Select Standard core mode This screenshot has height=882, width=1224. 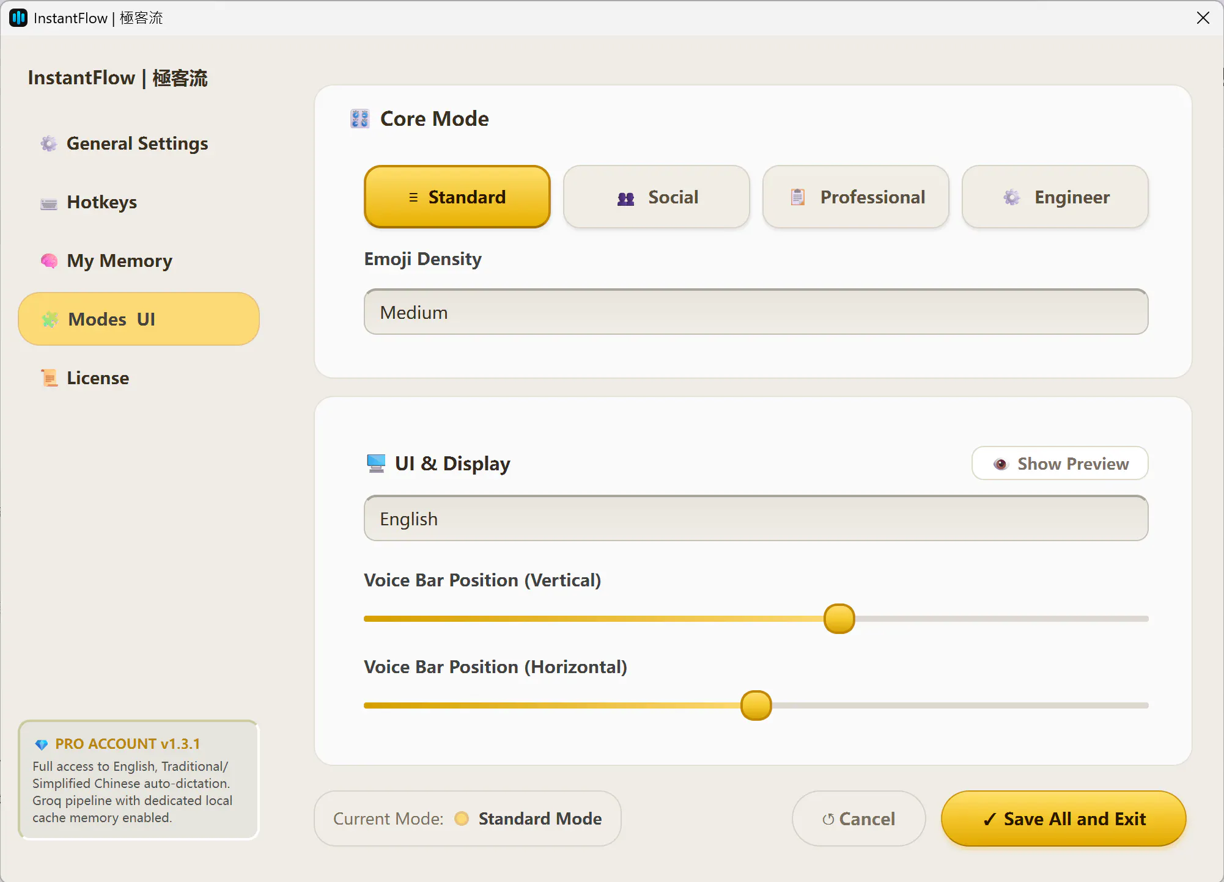tap(457, 197)
